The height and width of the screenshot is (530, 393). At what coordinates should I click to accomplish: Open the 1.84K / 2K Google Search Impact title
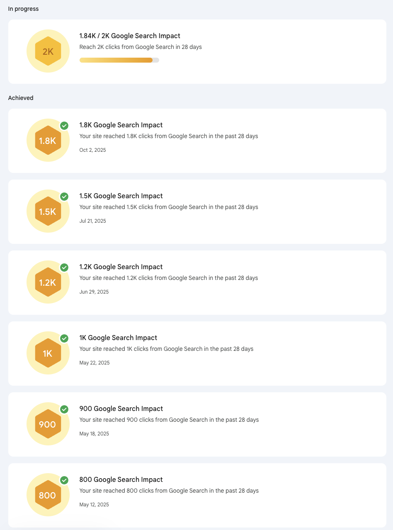(130, 36)
